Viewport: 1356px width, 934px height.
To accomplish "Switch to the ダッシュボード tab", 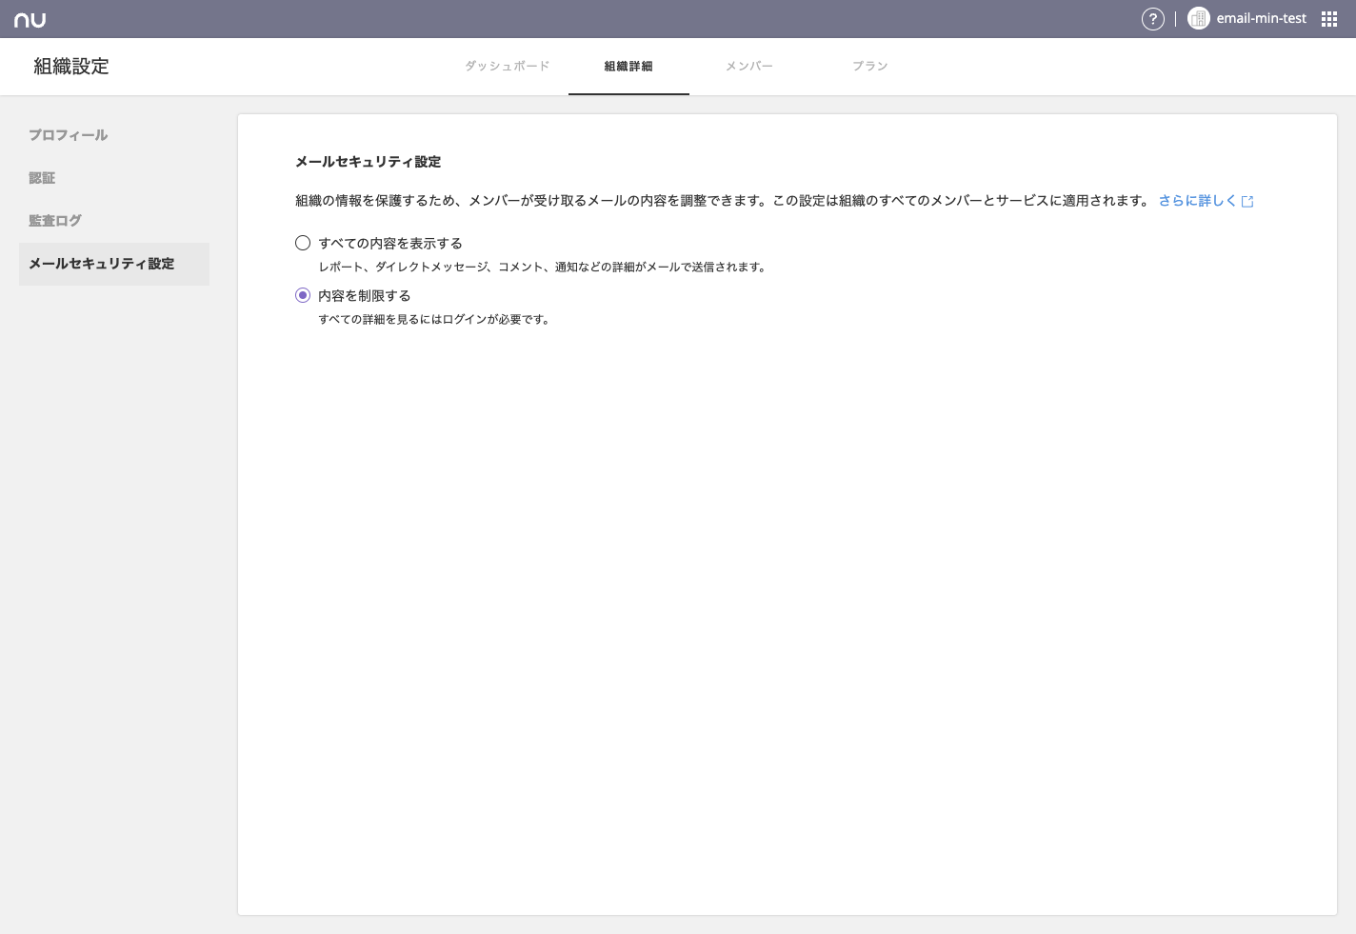I will (x=507, y=66).
